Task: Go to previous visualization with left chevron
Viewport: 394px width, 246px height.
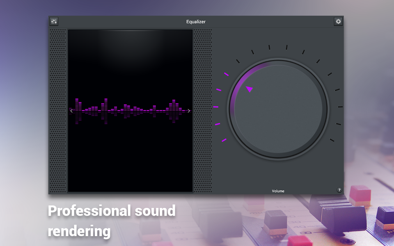Action: pyautogui.click(x=71, y=111)
